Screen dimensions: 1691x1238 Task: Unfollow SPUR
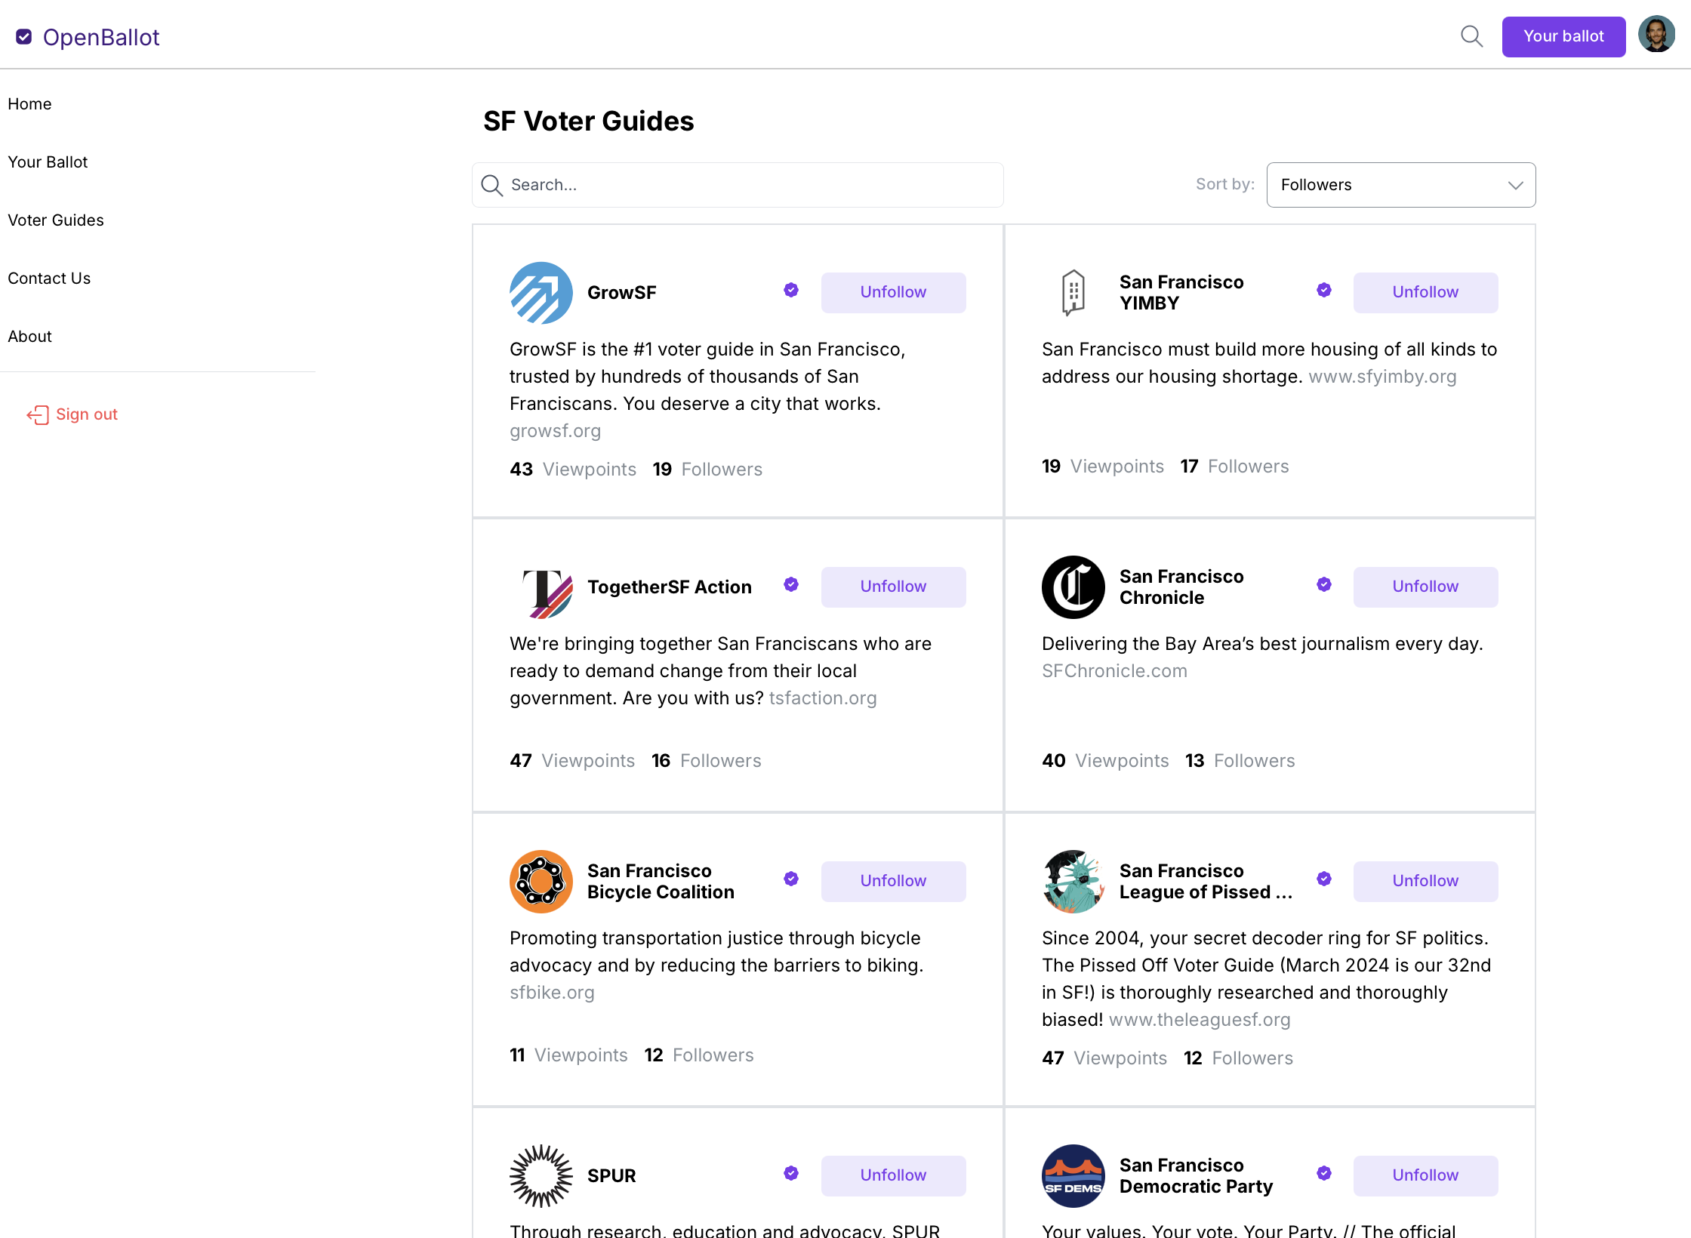pyautogui.click(x=893, y=1175)
